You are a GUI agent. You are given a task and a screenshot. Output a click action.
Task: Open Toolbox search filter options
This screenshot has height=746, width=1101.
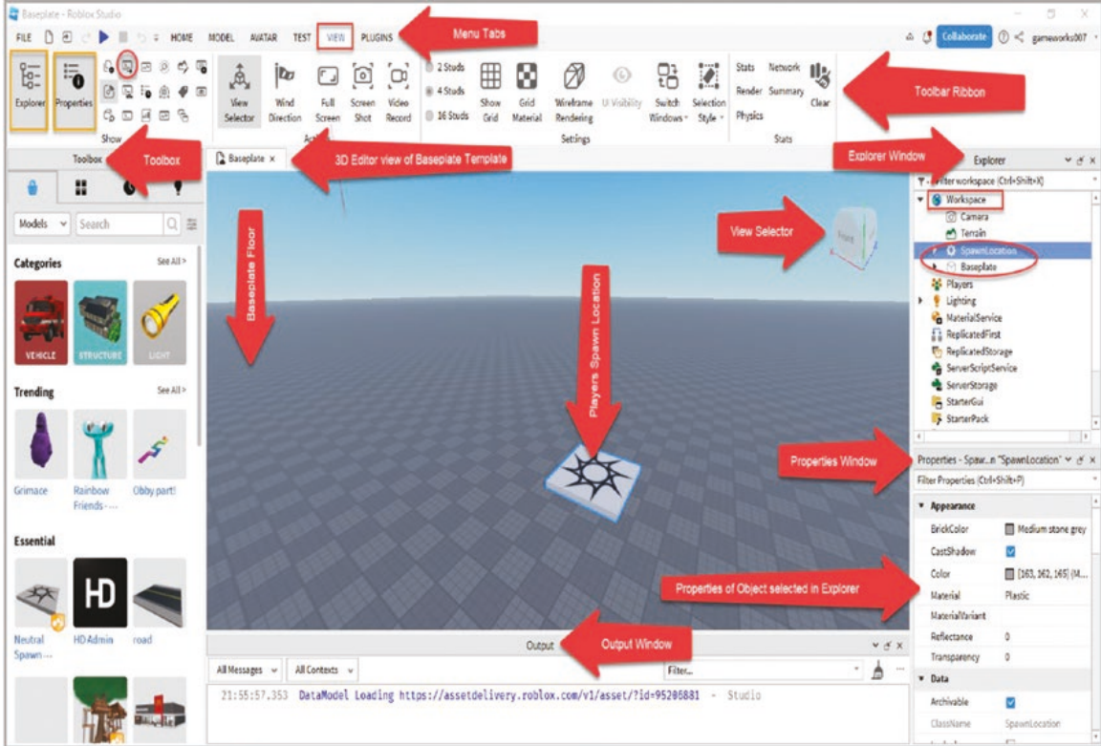click(192, 224)
